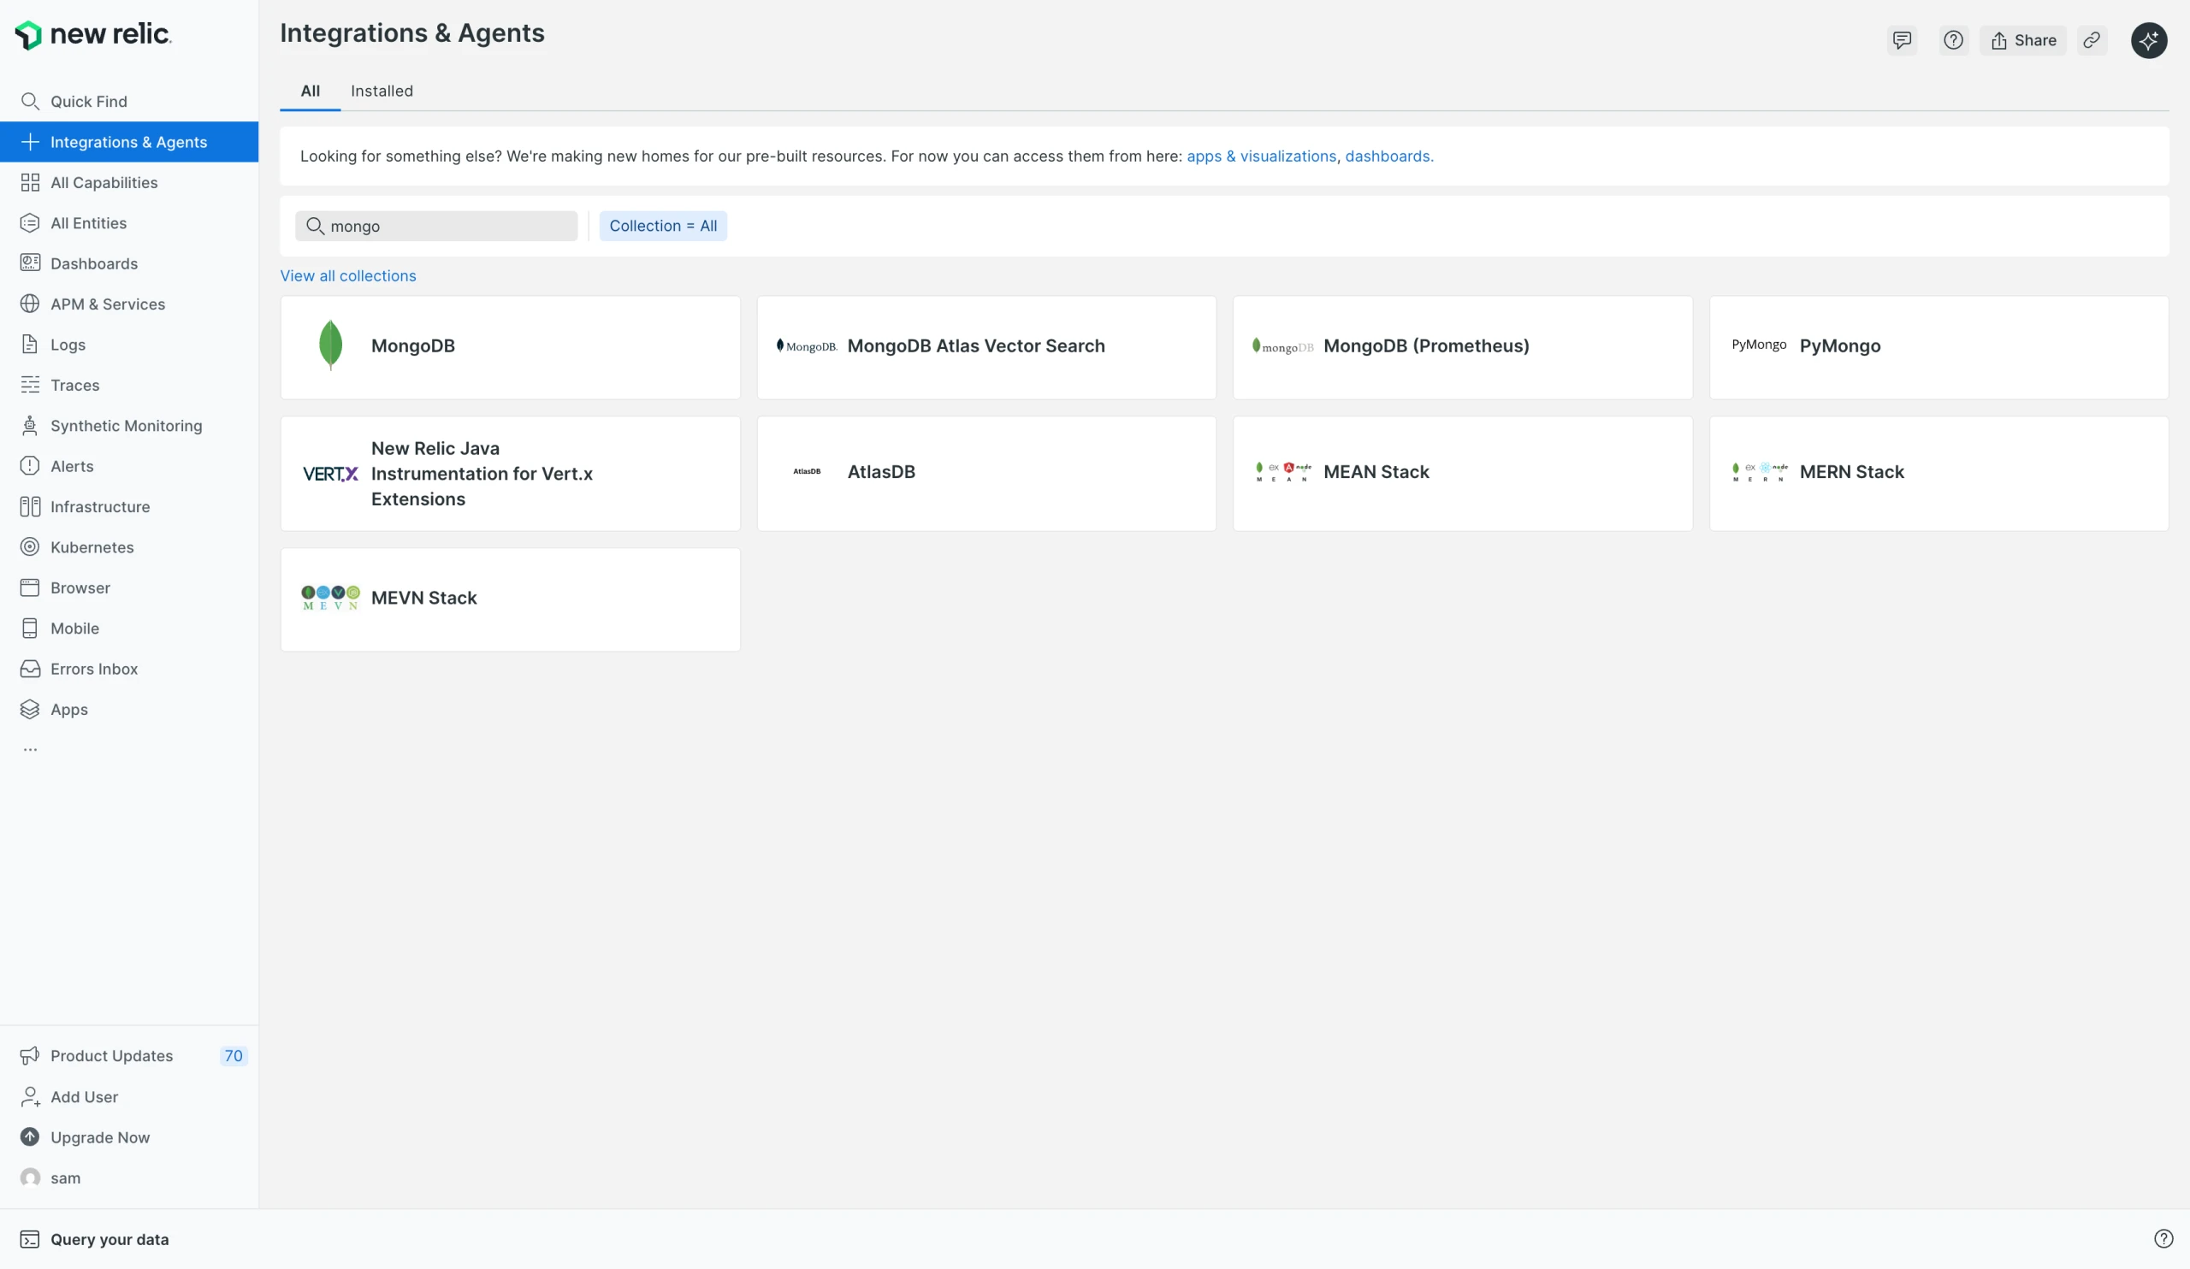Click the mongo search field
This screenshot has width=2190, height=1269.
(x=436, y=226)
